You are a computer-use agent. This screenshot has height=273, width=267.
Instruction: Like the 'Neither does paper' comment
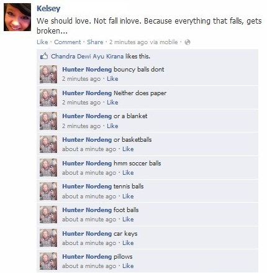(112, 103)
